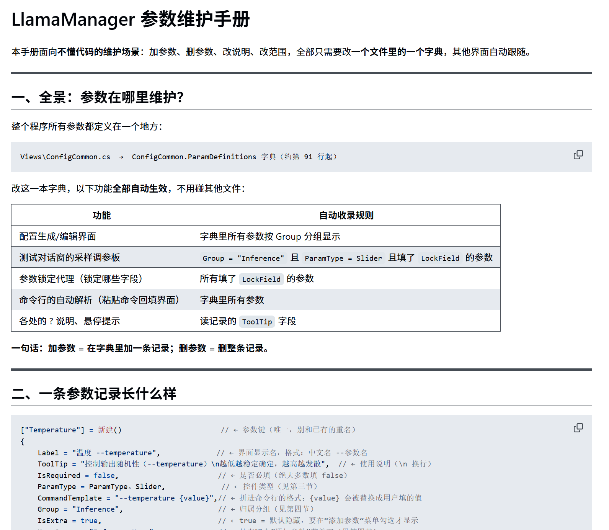609x530 pixels.
Task: Click the CommandTemplate code line
Action: [127, 498]
